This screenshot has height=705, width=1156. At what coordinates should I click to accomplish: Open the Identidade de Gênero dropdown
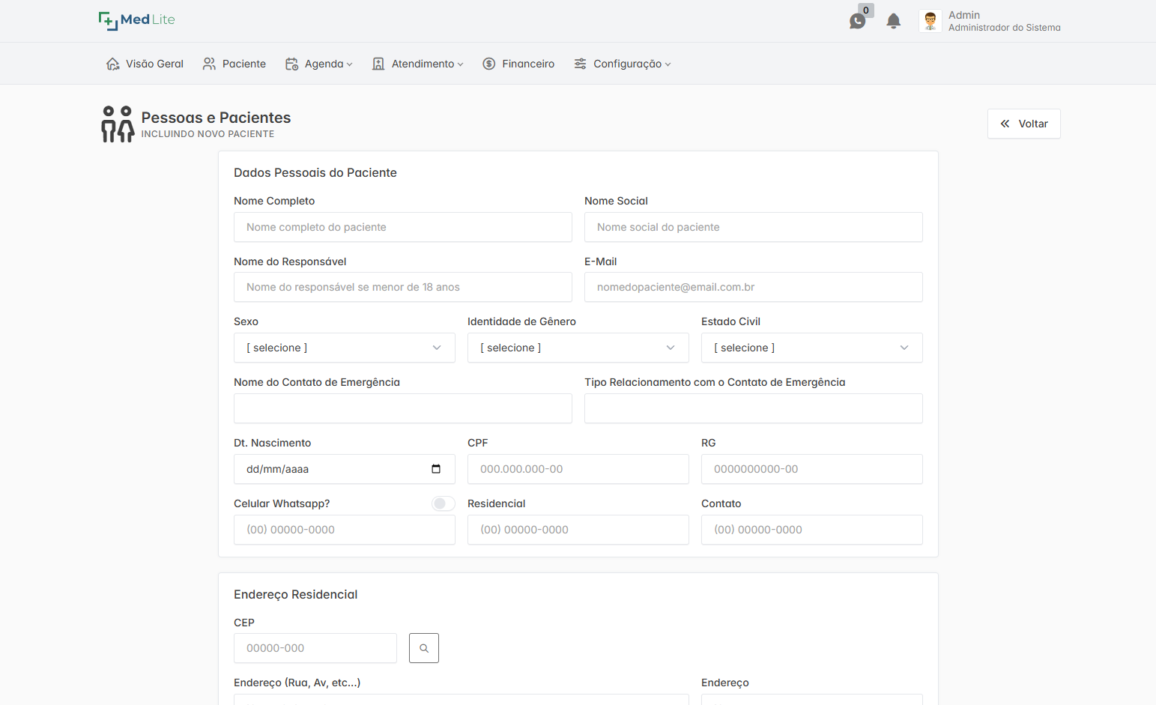pos(578,348)
